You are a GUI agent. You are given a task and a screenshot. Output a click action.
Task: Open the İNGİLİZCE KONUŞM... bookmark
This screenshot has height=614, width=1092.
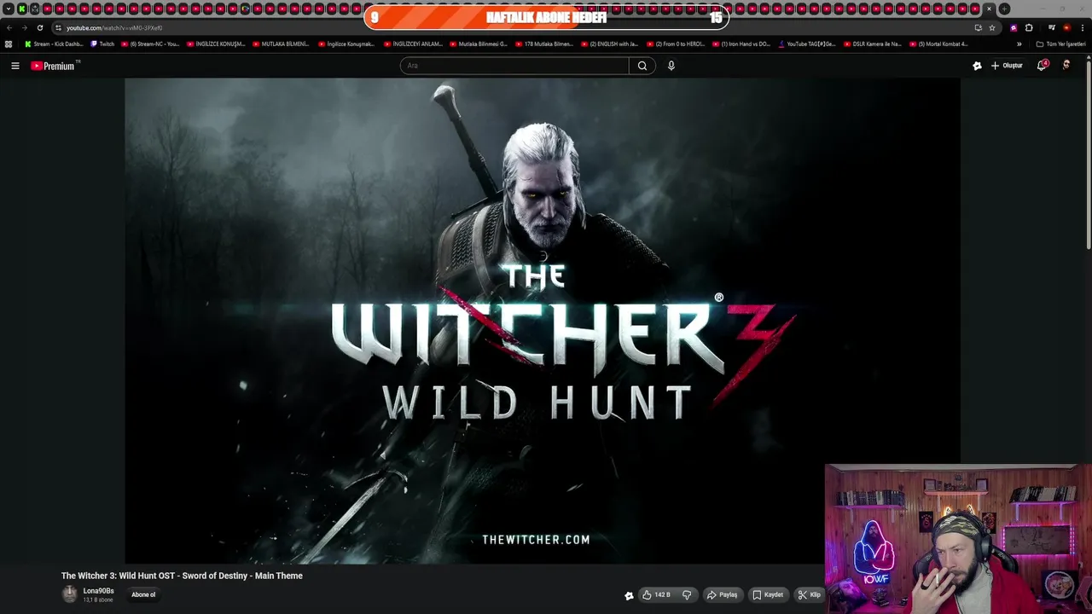click(x=216, y=43)
